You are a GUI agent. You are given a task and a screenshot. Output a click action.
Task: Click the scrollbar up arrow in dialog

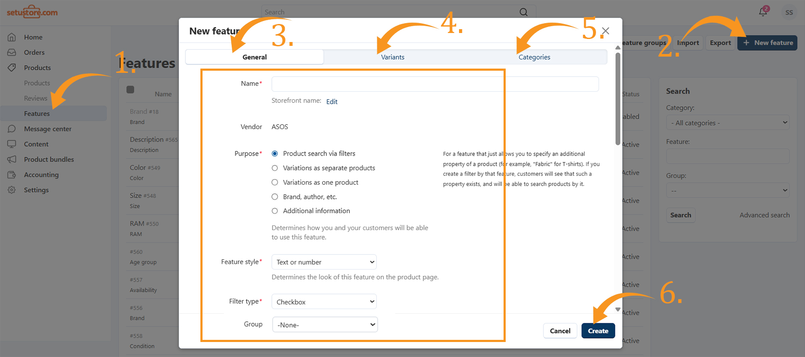click(618, 48)
